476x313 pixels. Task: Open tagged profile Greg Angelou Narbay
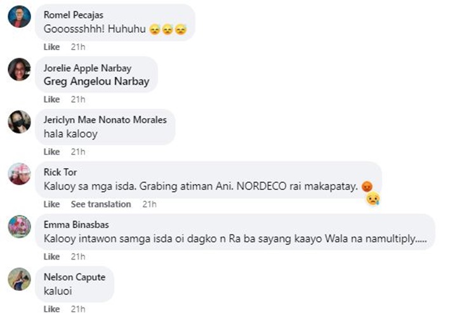pos(96,81)
